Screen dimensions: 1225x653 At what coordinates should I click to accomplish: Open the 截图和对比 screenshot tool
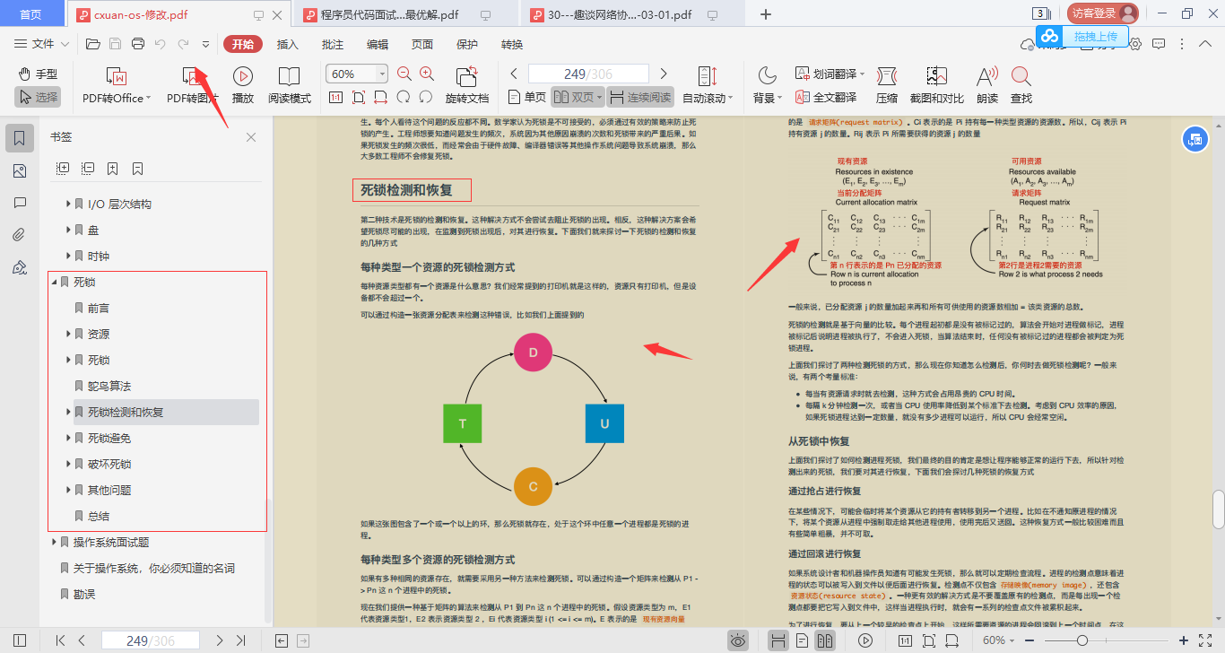point(937,86)
